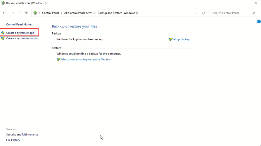Image resolution: width=261 pixels, height=146 pixels.
Task: Open Security and Maintenance
Action: pyautogui.click(x=22, y=135)
